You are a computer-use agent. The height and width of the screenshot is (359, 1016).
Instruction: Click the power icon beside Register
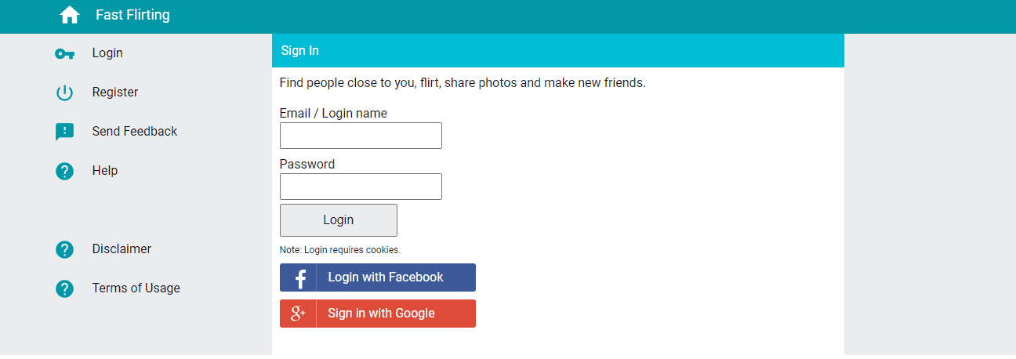click(x=64, y=92)
